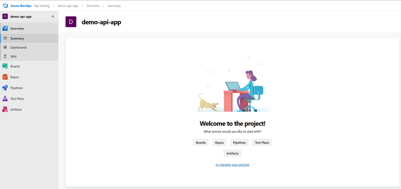Click 'or manage your services' link
Screen dimensions: 401x189
[233, 165]
